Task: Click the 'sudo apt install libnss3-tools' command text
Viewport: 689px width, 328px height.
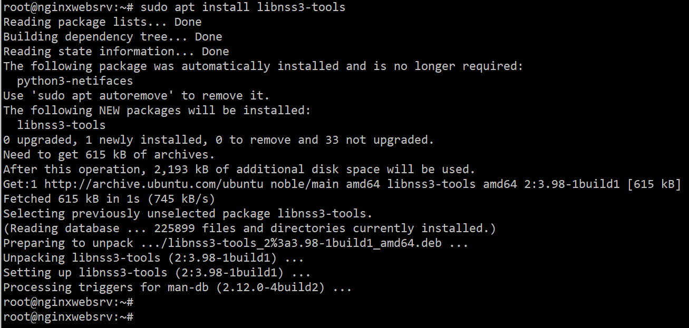Action: pyautogui.click(x=243, y=7)
